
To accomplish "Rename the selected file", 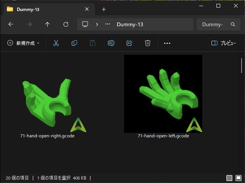I will tap(111, 43).
